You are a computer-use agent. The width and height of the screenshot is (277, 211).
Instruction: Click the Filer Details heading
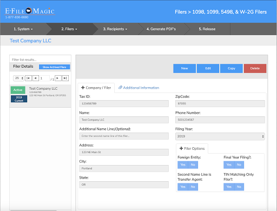click(x=23, y=67)
